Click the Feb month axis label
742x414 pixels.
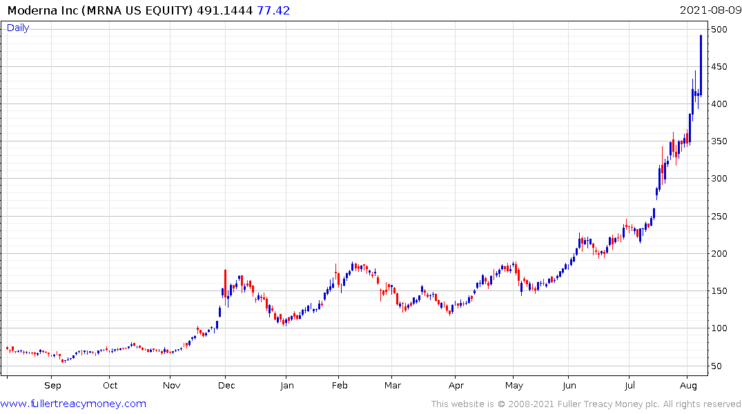tap(340, 386)
